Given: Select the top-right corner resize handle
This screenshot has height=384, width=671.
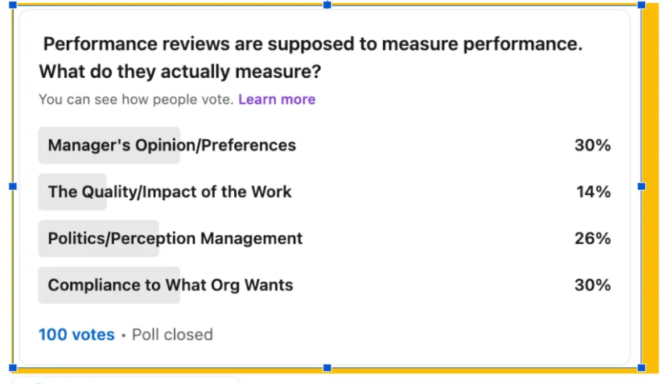Looking at the screenshot, I should tap(641, 5).
